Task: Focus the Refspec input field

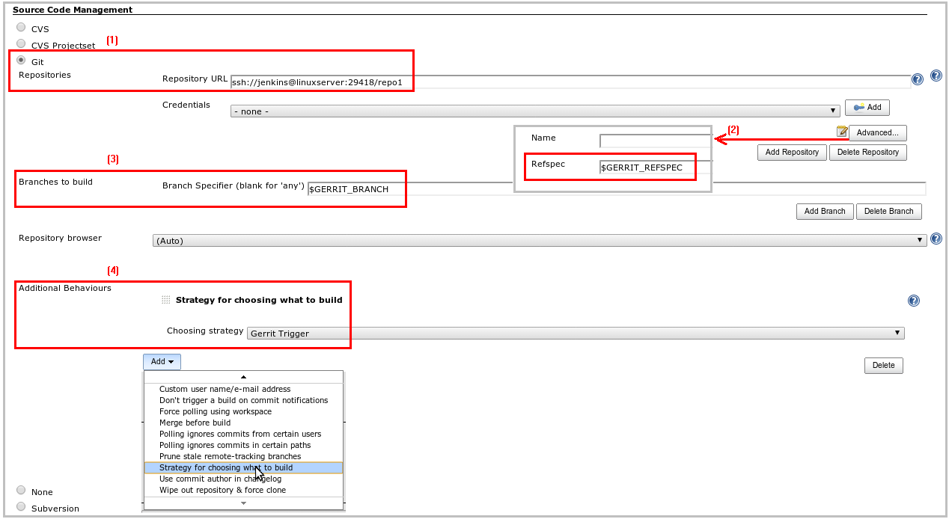Action: 655,168
